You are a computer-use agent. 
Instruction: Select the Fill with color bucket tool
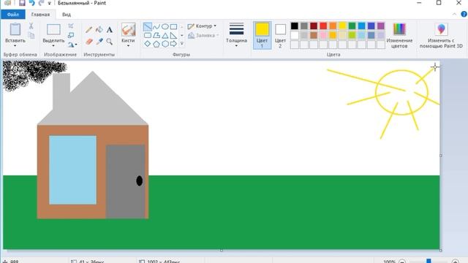(x=99, y=29)
